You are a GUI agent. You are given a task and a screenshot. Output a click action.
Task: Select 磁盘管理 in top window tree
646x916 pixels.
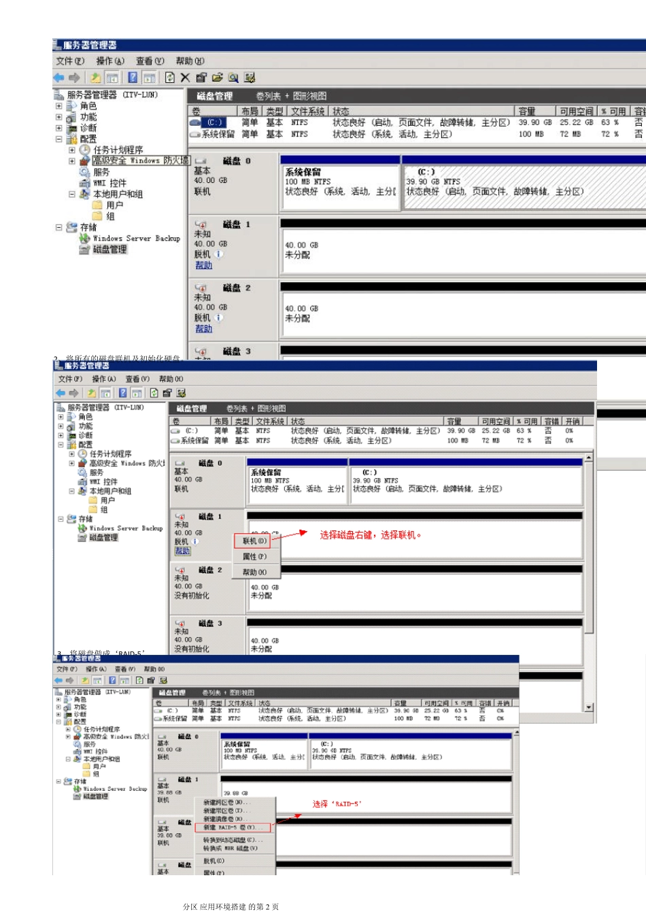coord(109,250)
